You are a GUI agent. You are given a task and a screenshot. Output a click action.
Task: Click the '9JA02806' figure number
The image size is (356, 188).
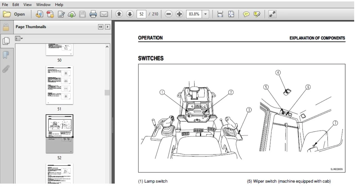click(x=336, y=169)
